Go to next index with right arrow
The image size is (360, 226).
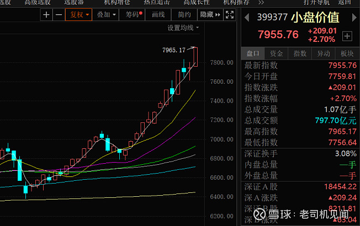pos(354,18)
